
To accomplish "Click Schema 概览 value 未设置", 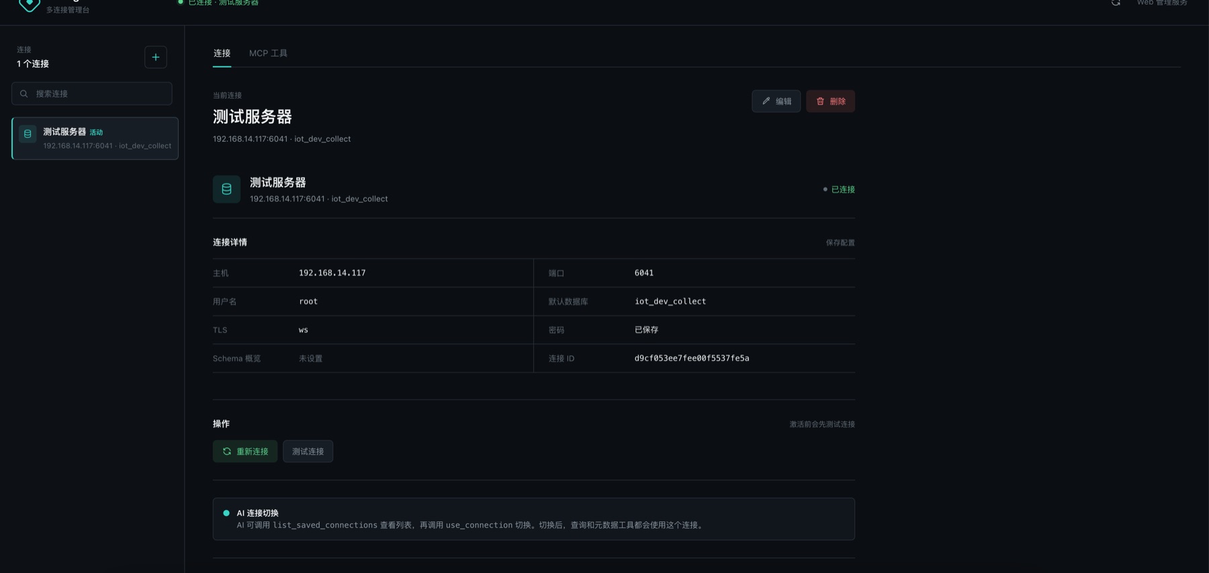I will pos(310,358).
